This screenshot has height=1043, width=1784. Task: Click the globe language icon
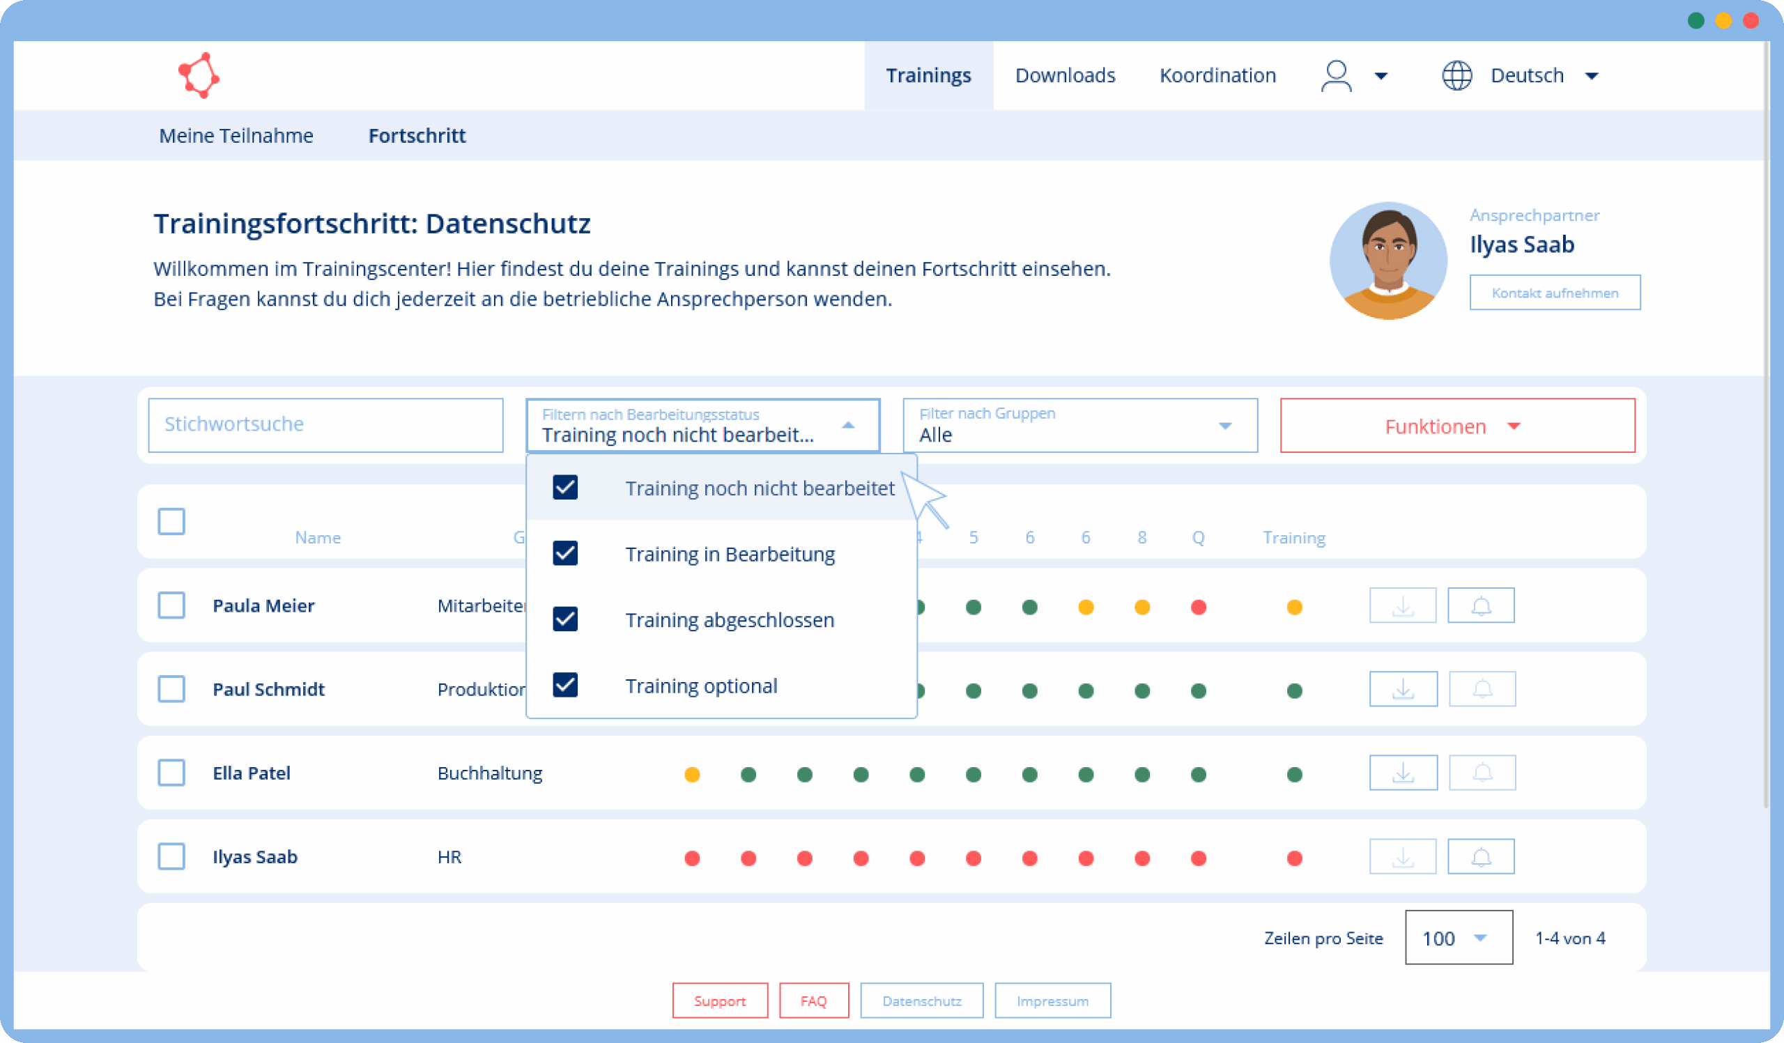[x=1456, y=76]
